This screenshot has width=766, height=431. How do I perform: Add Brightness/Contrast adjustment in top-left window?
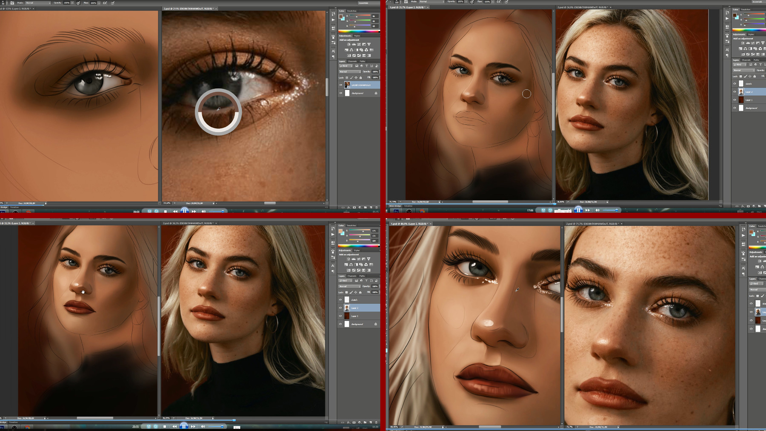click(349, 44)
